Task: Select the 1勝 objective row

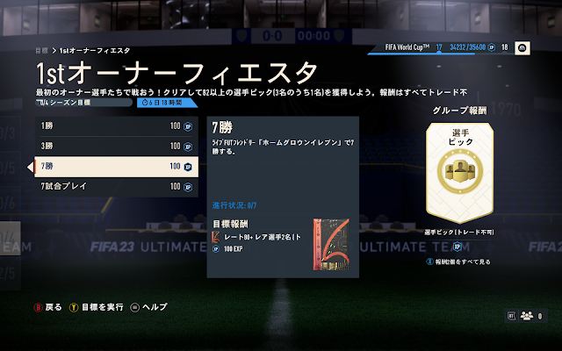Action: pyautogui.click(x=117, y=126)
